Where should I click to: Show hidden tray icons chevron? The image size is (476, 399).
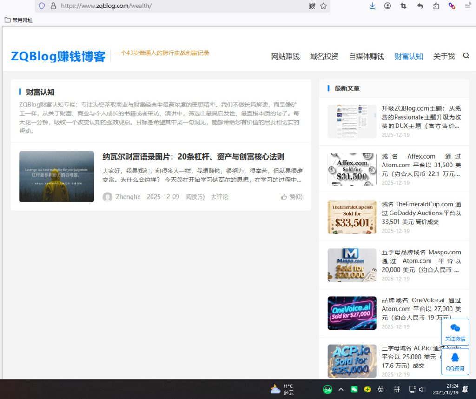pos(341,389)
